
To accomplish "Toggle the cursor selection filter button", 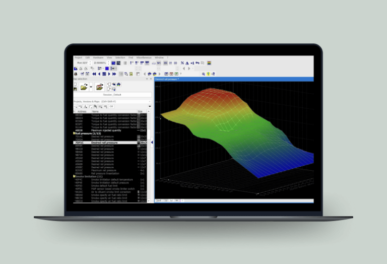I will [95, 107].
